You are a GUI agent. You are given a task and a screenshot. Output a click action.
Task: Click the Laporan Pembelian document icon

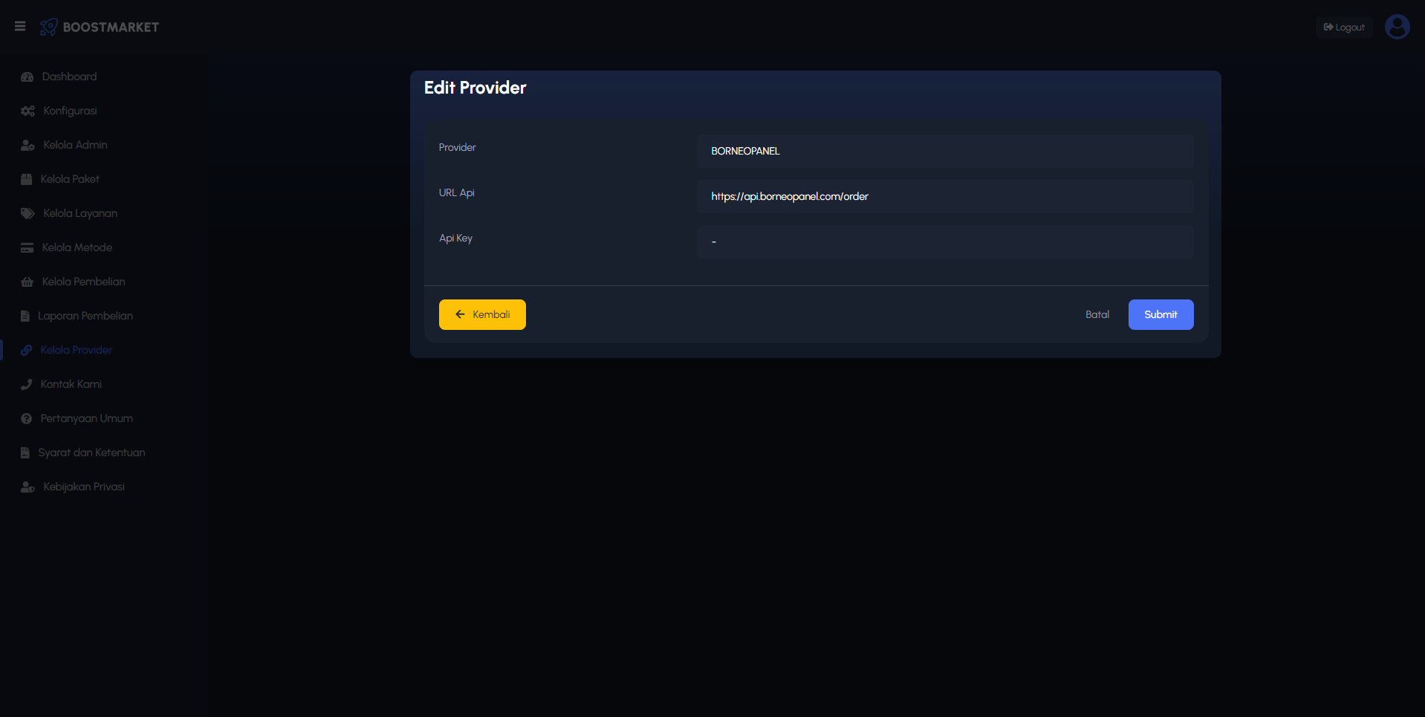tap(25, 317)
